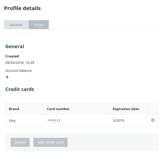Viewport: 166px width, 158px height.
Task: Click the 09/20/2016, 16:39 creation date
Action: 20,63
